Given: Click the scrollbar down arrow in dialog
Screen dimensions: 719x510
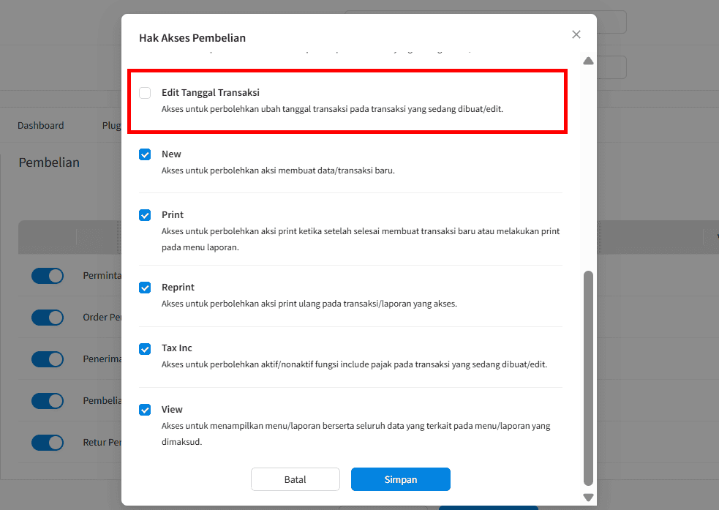Looking at the screenshot, I should point(588,498).
